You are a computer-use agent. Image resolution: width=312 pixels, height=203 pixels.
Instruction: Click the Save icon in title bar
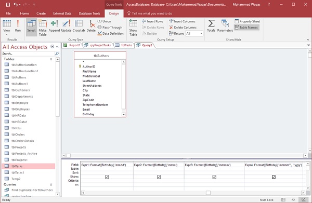8,4
